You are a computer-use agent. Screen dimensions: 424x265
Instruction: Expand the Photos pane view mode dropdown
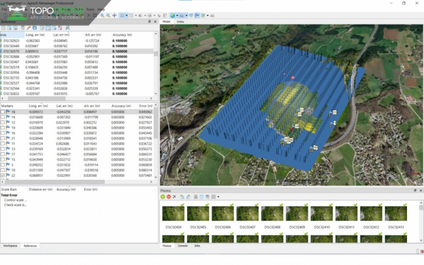pos(217,197)
